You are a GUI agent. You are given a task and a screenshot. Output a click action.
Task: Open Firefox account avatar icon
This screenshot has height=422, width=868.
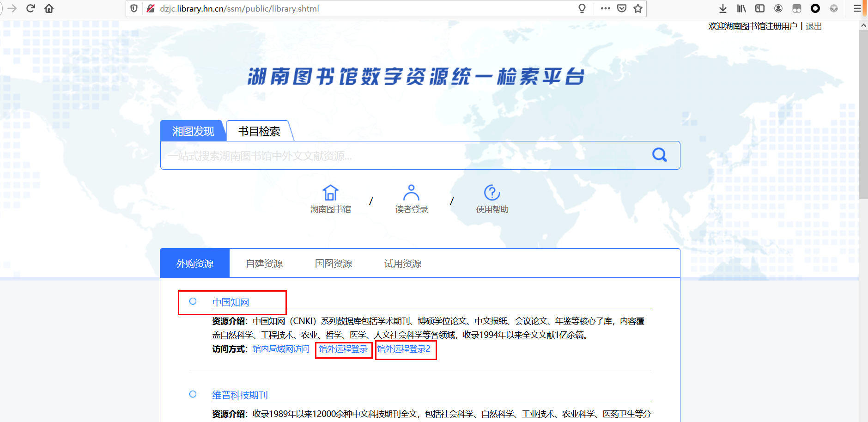[x=778, y=8]
